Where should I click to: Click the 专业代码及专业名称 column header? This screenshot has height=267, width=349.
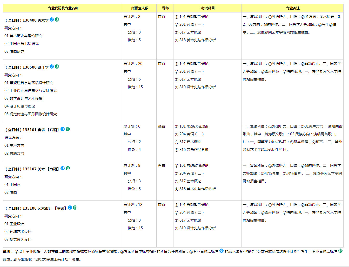point(63,8)
